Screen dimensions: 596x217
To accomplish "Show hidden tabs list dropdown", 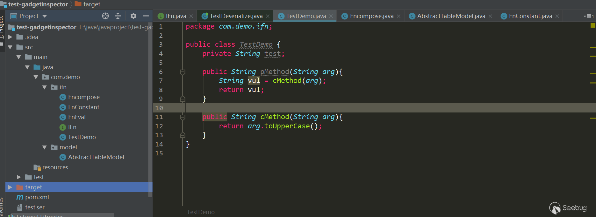I will (589, 16).
